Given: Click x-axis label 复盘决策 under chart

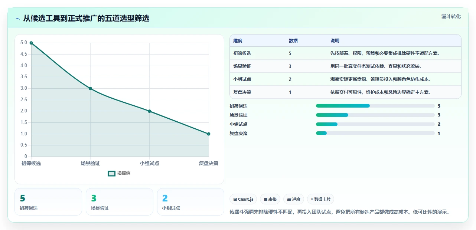Looking at the screenshot, I should click(209, 163).
